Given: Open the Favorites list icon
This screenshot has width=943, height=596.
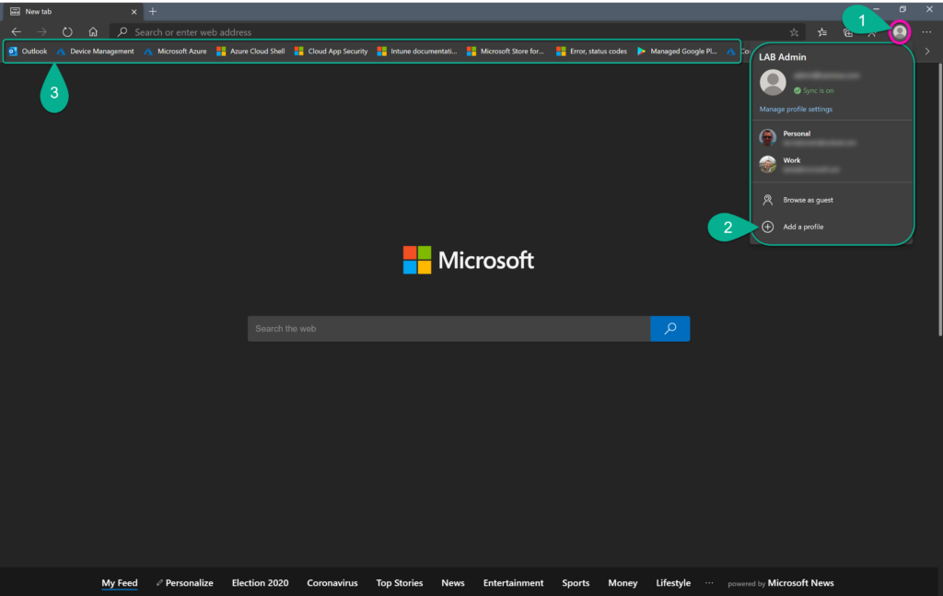Looking at the screenshot, I should coord(822,32).
